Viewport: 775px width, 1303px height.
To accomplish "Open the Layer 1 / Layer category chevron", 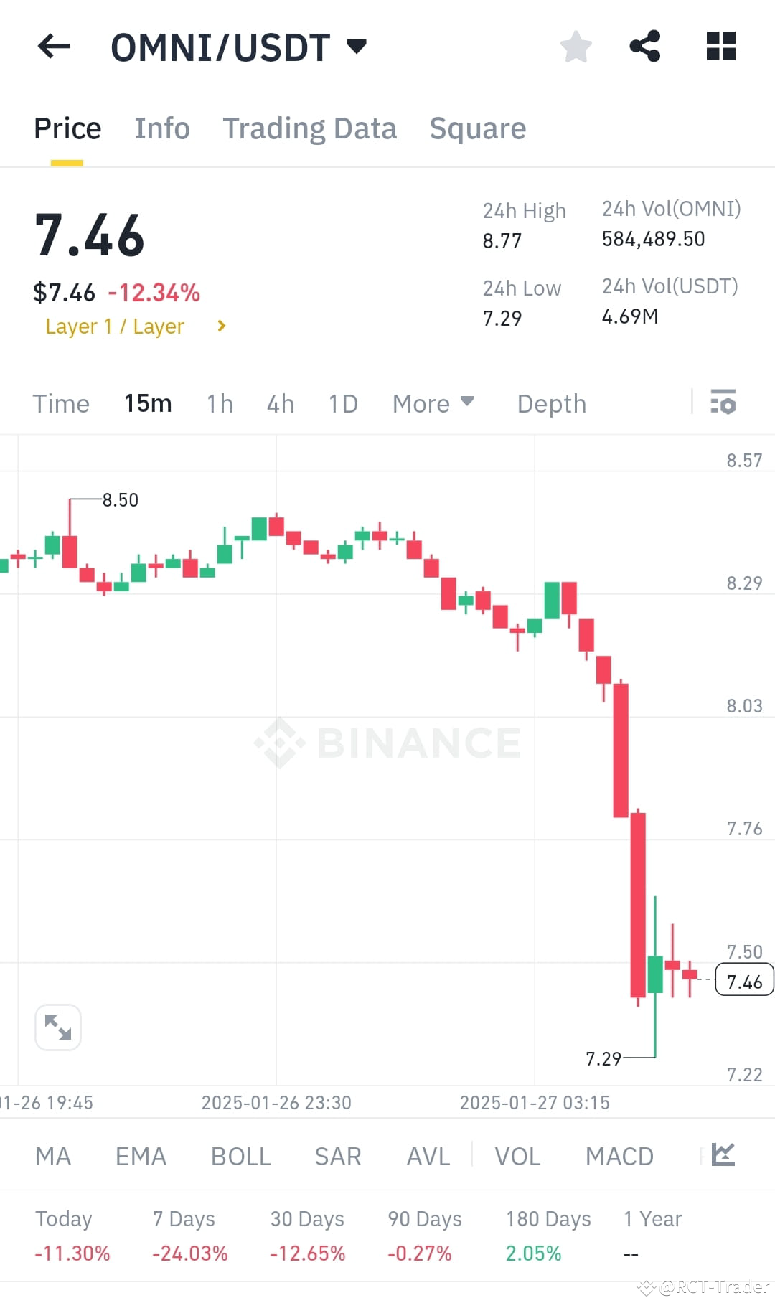I will (x=220, y=326).
